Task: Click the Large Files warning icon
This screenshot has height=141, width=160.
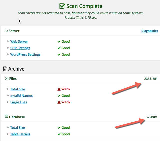Action: 59,102
